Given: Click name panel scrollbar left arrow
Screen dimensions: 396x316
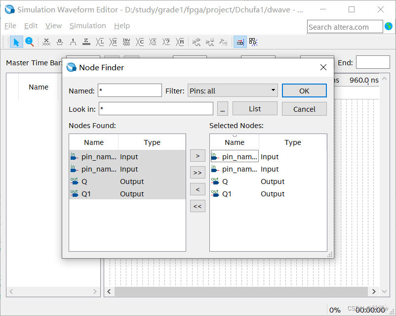Looking at the screenshot, I should 11,291.
